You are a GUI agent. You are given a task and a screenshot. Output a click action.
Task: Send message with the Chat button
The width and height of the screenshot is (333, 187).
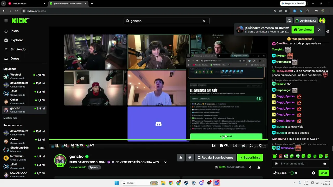tap(324, 173)
